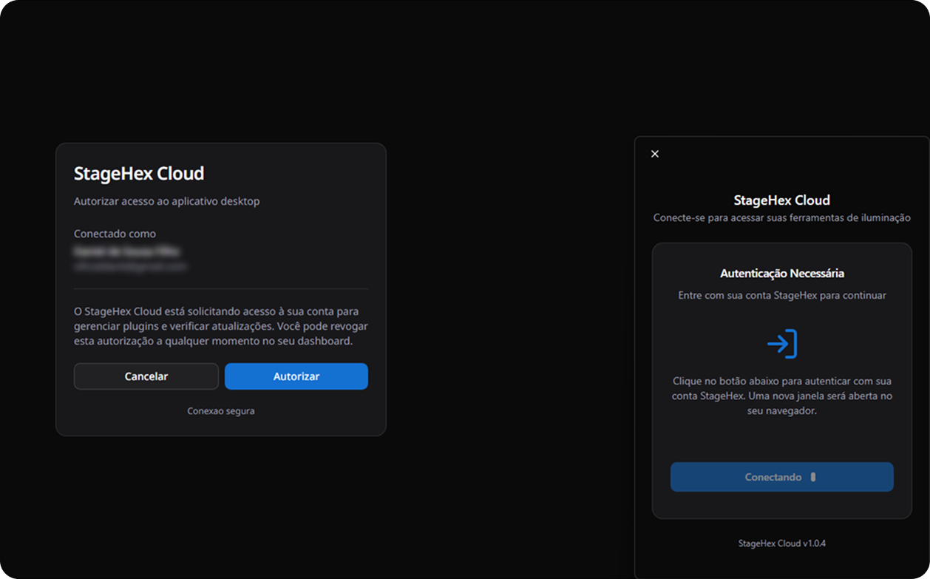This screenshot has width=930, height=579.
Task: Click the Conectando button
Action: (x=781, y=477)
